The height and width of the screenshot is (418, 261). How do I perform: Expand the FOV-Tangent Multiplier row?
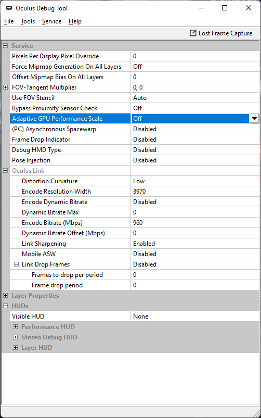tap(6, 87)
